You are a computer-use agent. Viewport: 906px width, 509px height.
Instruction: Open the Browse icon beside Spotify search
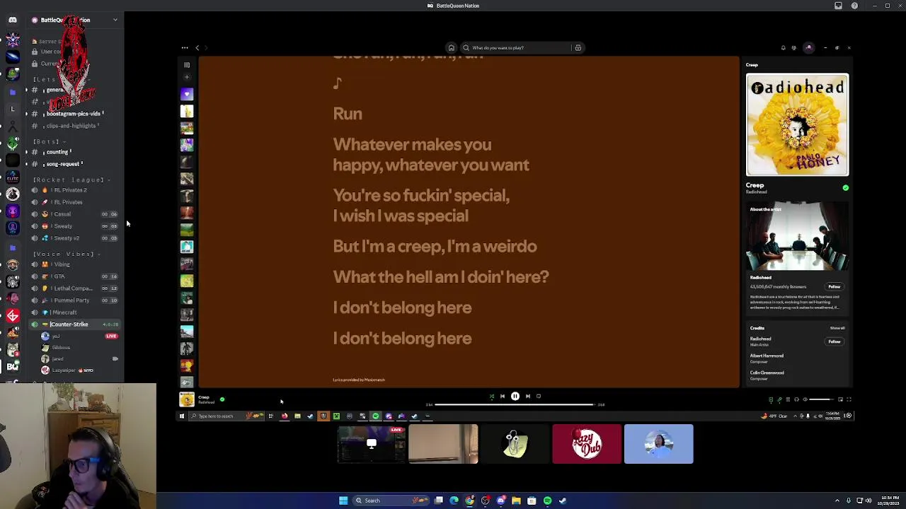578,48
